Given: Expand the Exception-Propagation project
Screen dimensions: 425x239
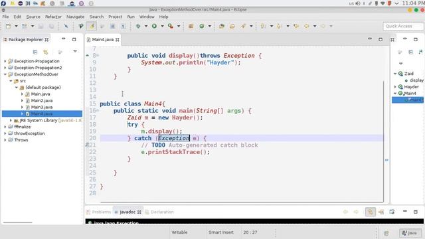Looking at the screenshot, I should coord(5,61).
